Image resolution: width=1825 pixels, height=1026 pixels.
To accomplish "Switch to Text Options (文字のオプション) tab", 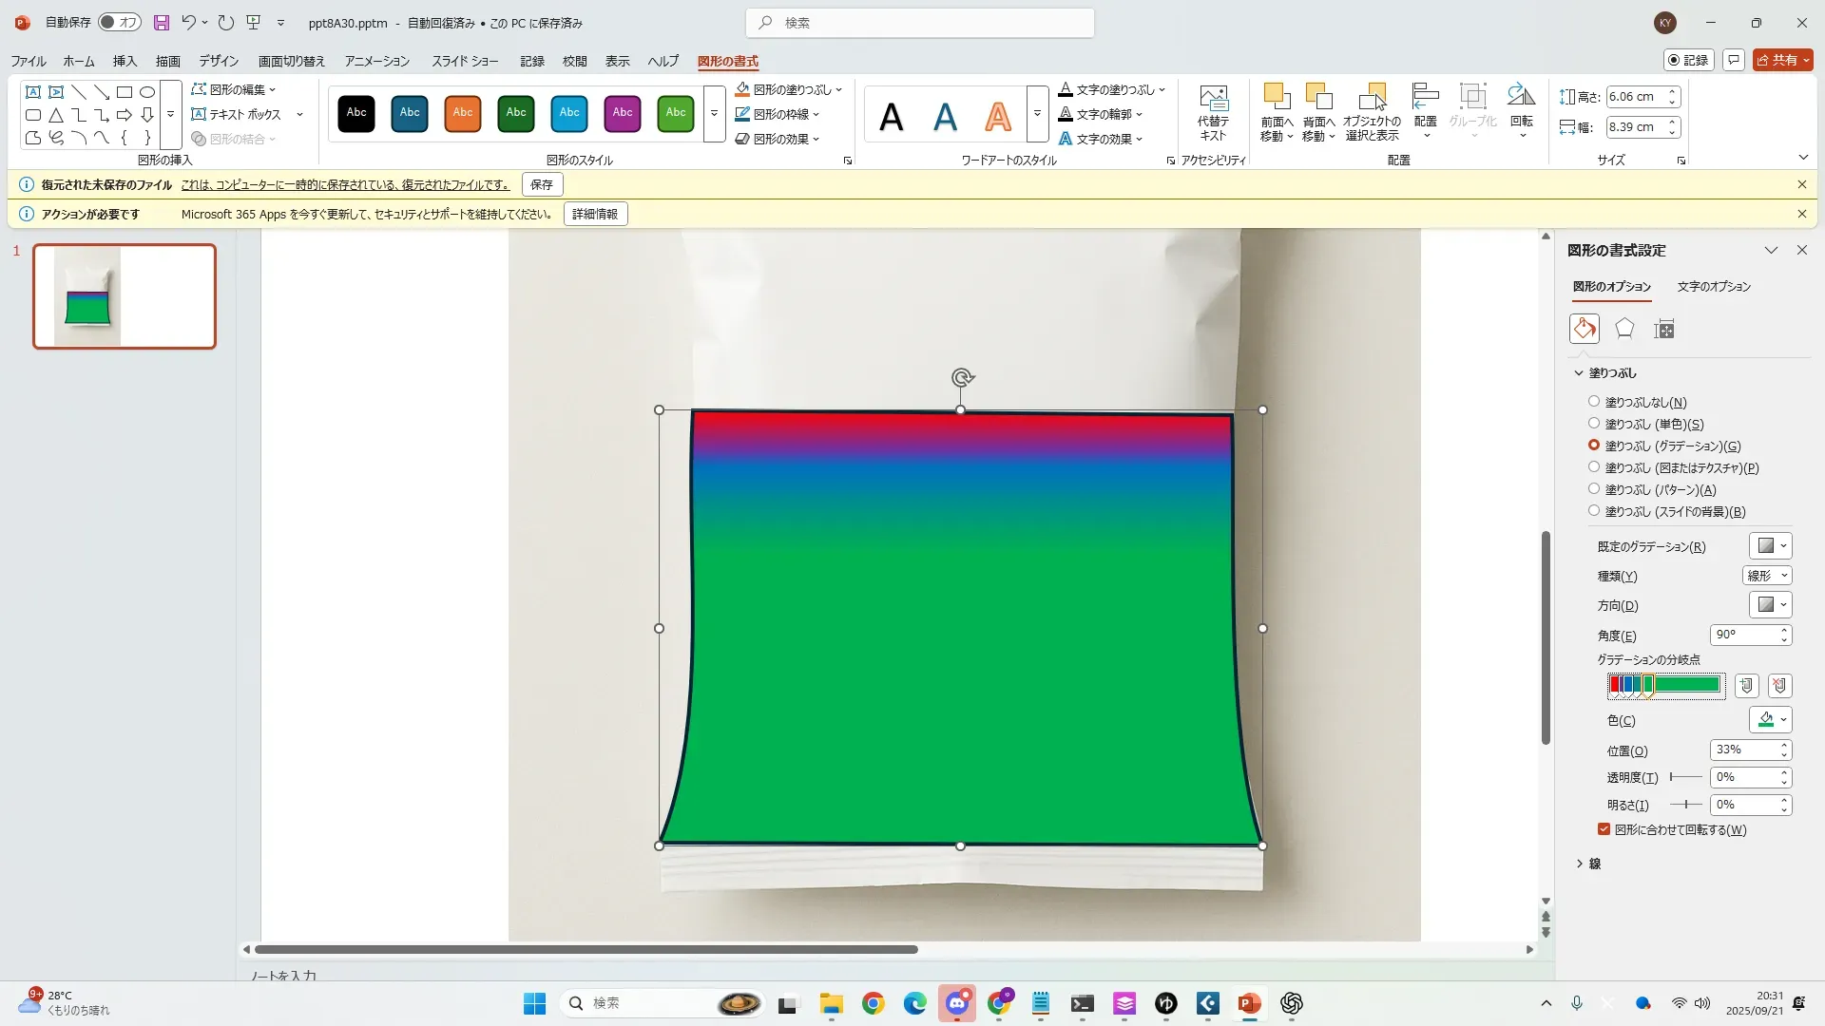I will pos(1713,286).
